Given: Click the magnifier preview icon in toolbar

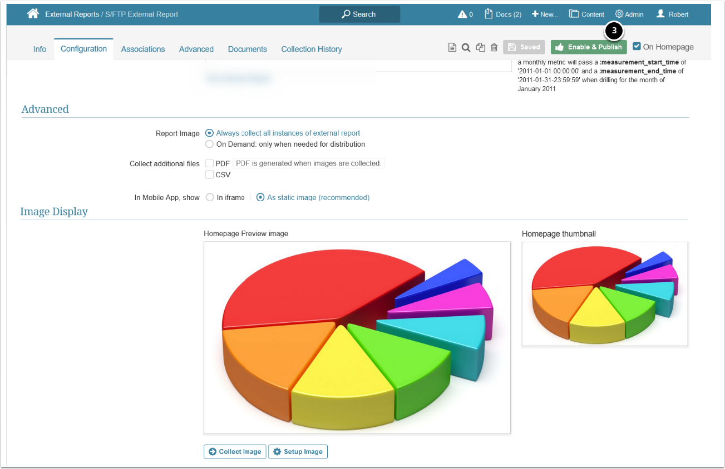Looking at the screenshot, I should pos(466,48).
